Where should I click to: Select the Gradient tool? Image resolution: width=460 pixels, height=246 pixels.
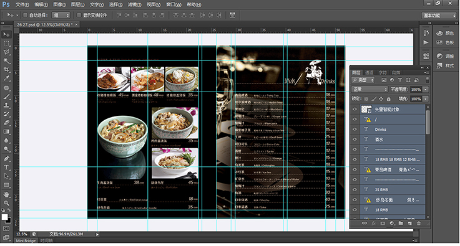[6, 132]
